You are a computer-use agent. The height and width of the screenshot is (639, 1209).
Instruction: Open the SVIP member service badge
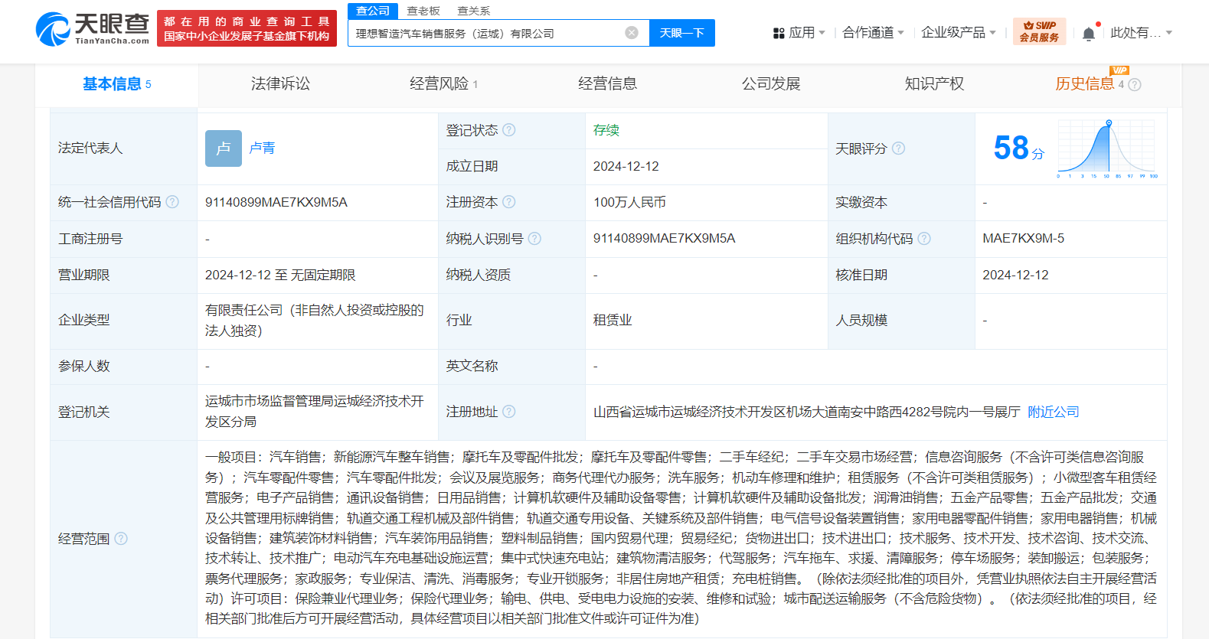(1039, 31)
